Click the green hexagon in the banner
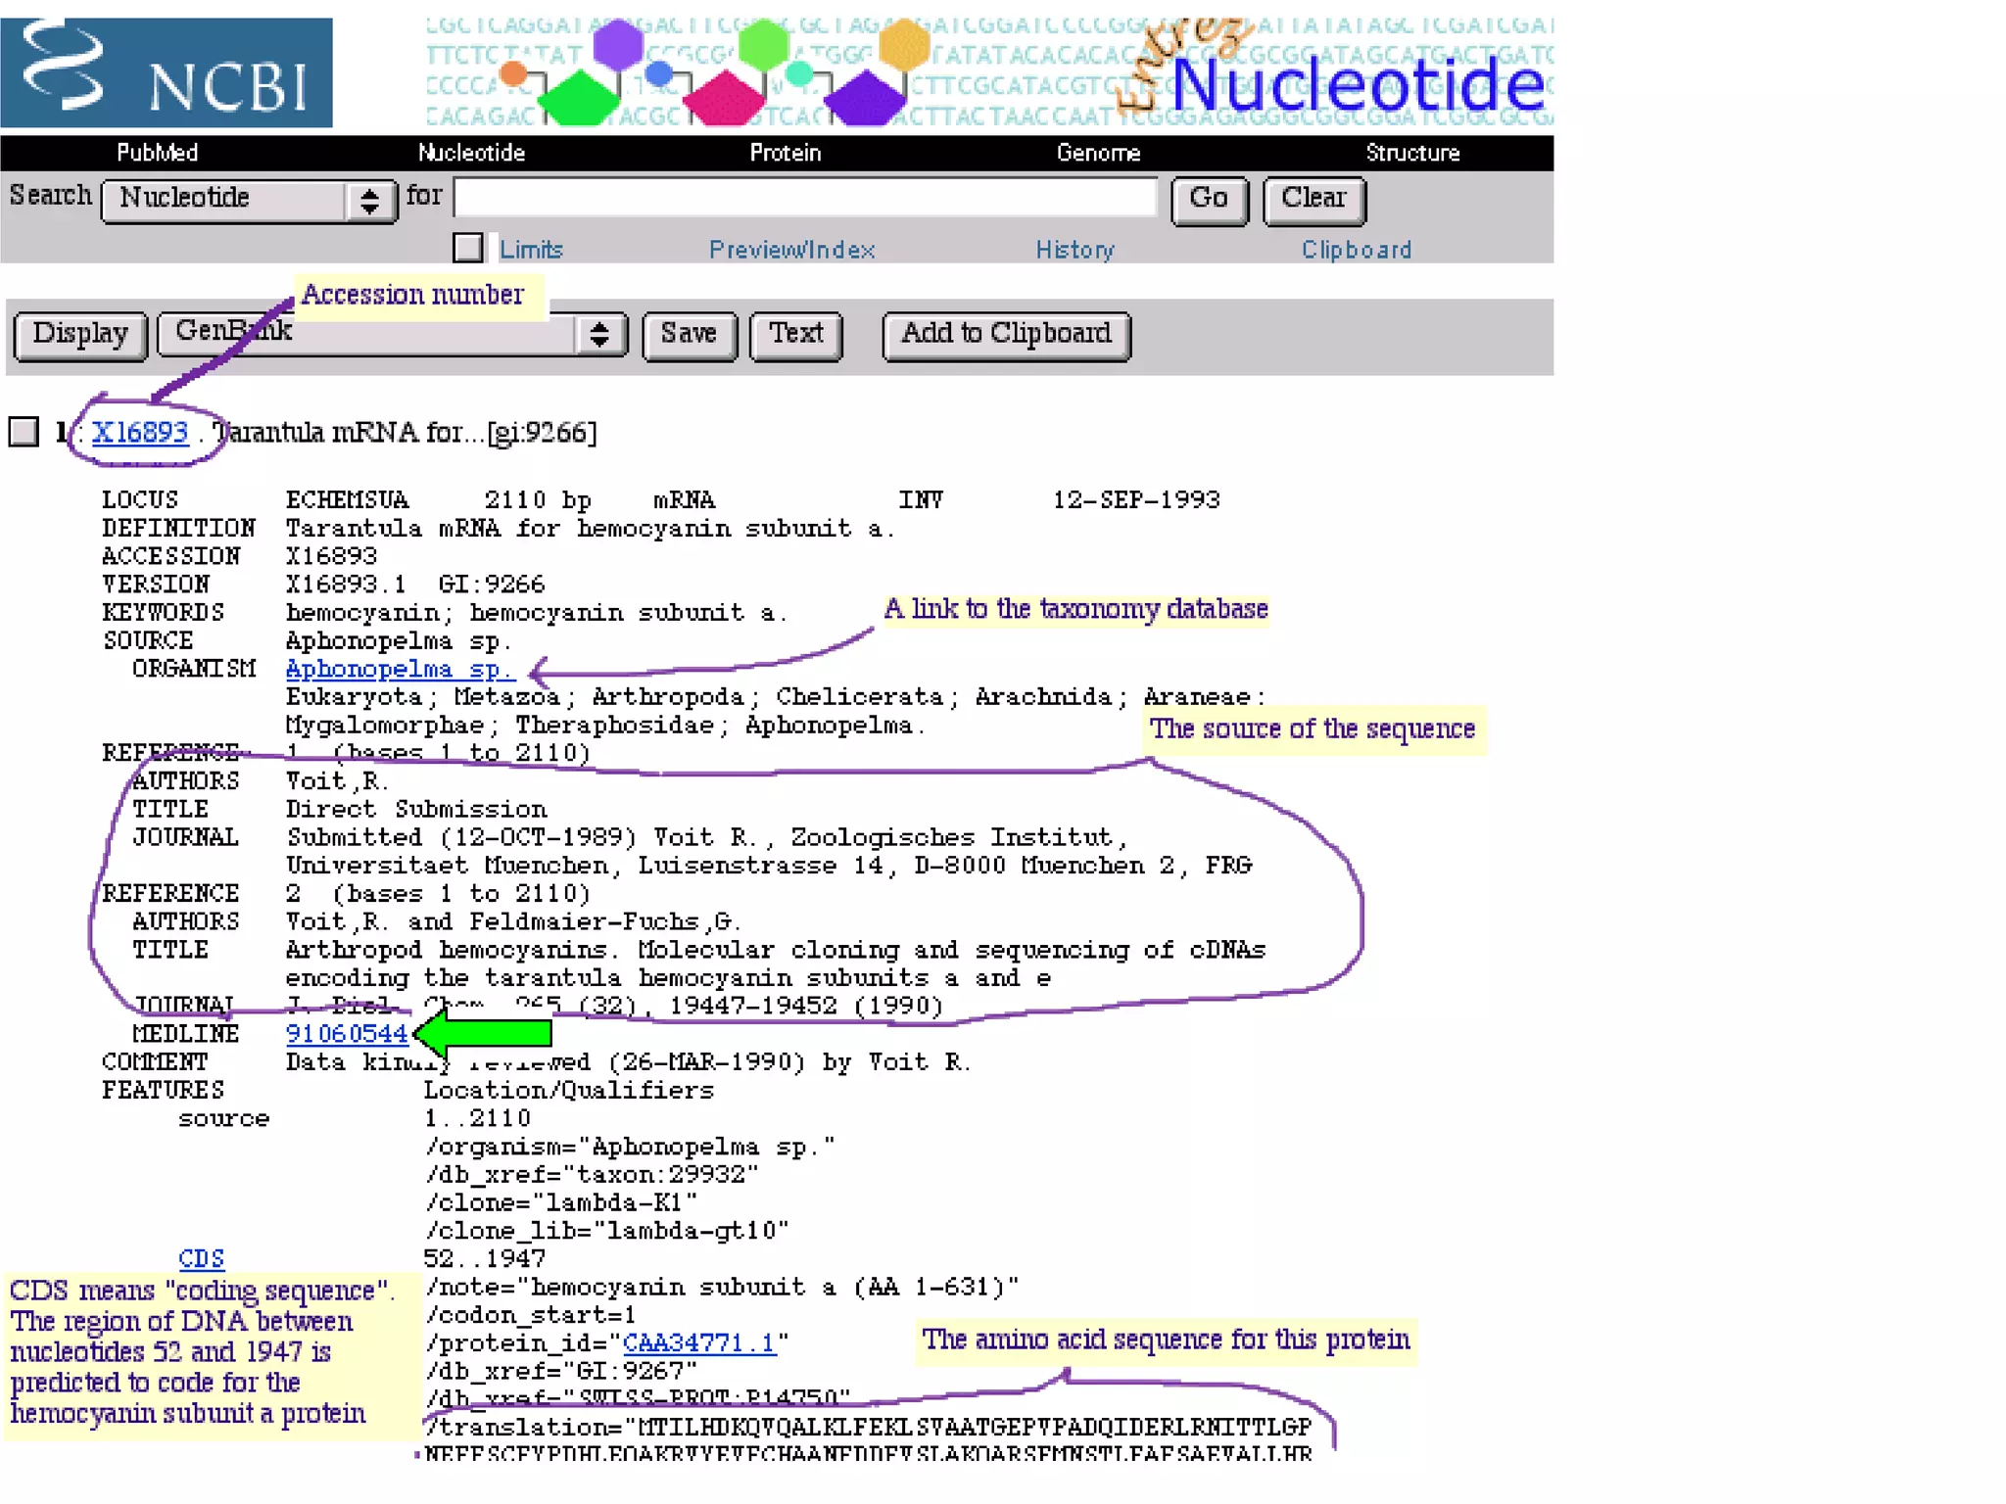2006x1504 pixels. 762,44
